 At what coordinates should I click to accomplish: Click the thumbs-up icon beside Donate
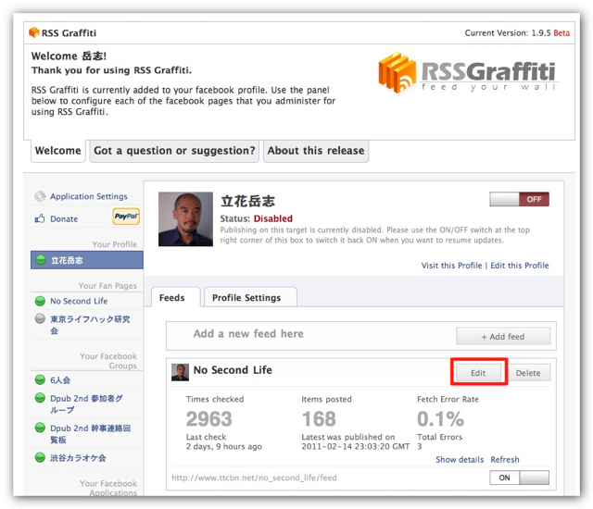point(40,219)
